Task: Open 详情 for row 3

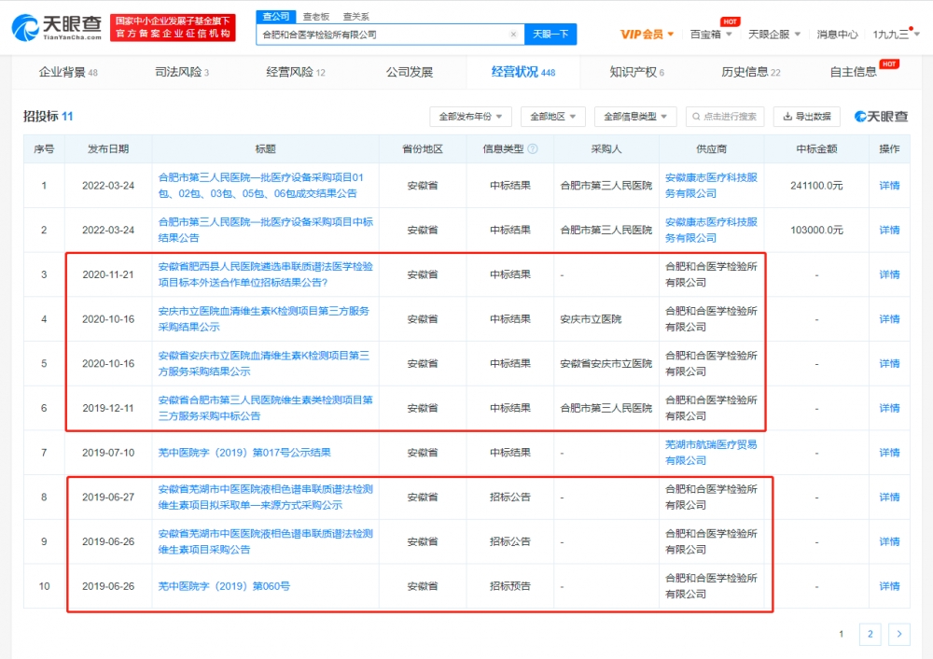Action: [889, 274]
